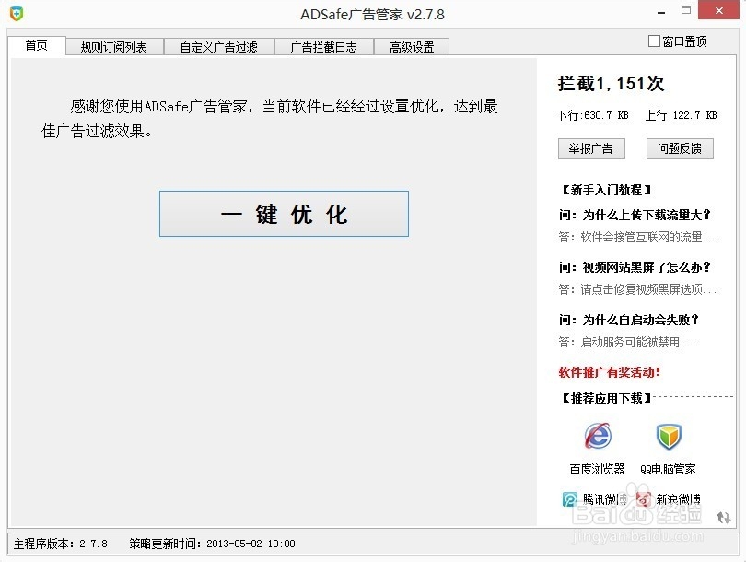Open question 为什么上传下载流量大
This screenshot has height=562, width=746.
635,215
